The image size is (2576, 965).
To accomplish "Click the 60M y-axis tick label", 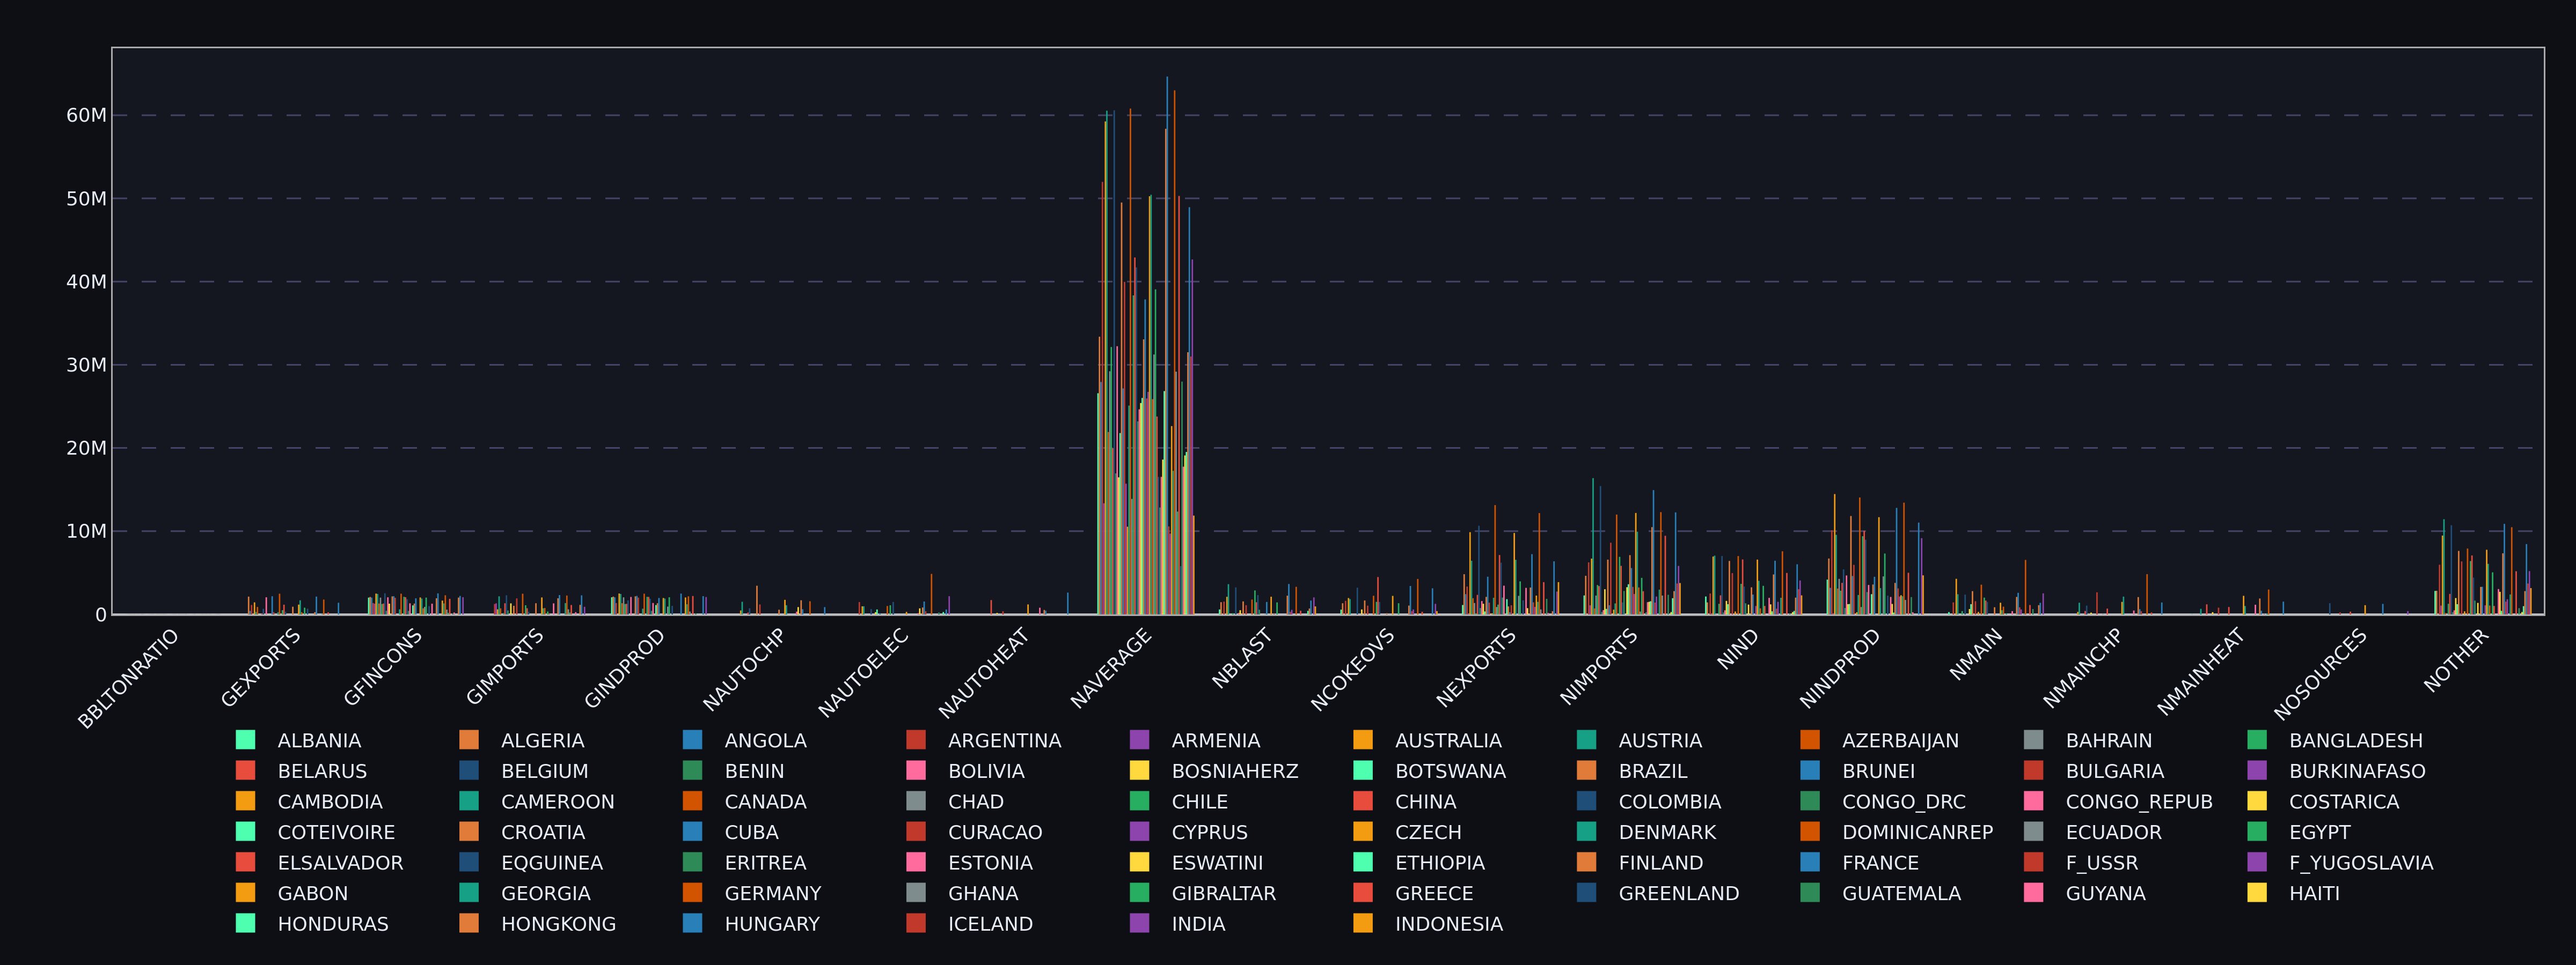I will [x=86, y=116].
